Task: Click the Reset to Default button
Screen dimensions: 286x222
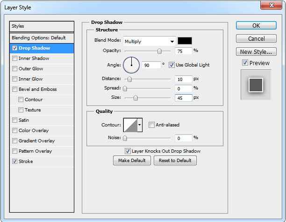Action: tap(175, 161)
